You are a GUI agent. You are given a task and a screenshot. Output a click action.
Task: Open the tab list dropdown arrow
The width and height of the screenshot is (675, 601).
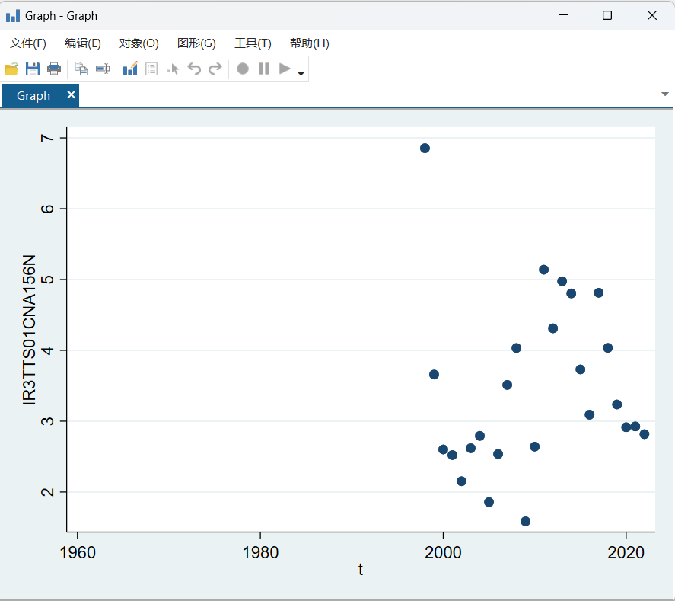point(664,94)
